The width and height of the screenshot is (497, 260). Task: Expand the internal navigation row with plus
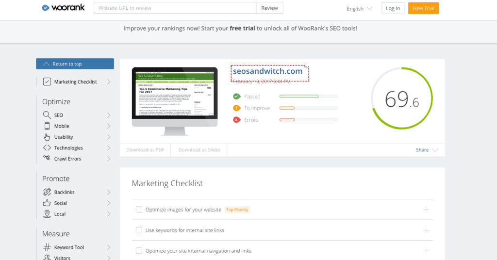(426, 251)
